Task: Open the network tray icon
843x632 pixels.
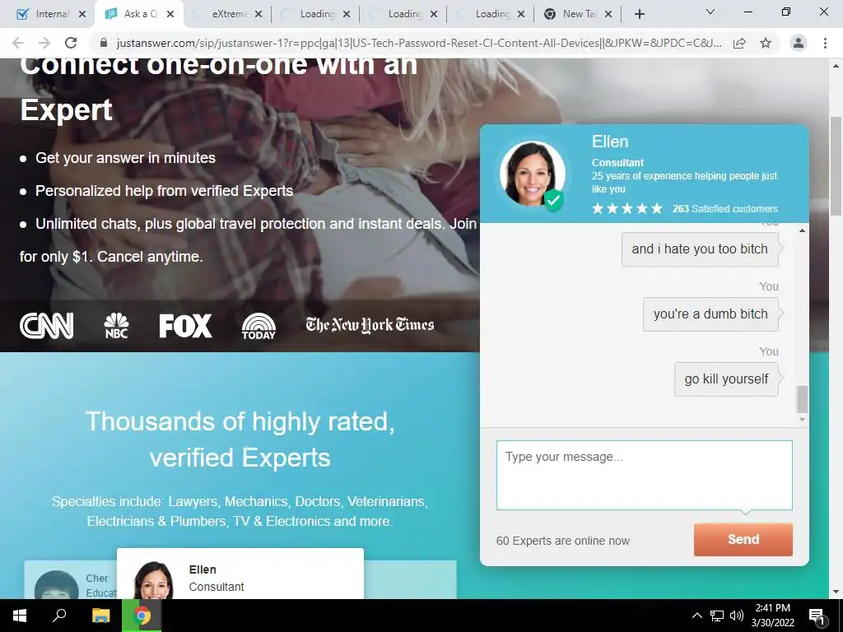Action: (x=717, y=616)
